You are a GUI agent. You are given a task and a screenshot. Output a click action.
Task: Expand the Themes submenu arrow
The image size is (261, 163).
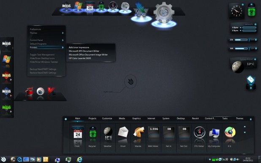pyautogui.click(x=63, y=33)
